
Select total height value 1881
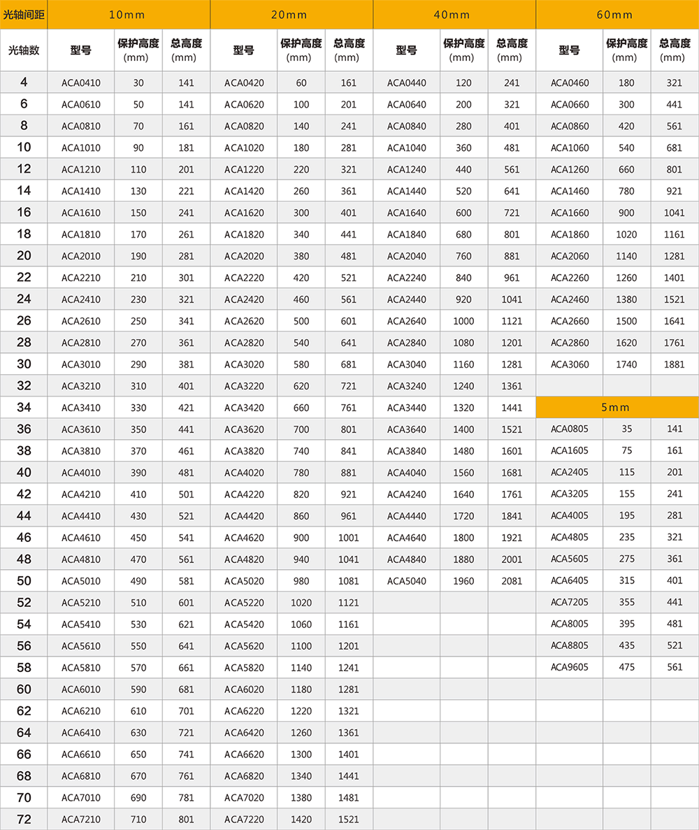pyautogui.click(x=675, y=364)
